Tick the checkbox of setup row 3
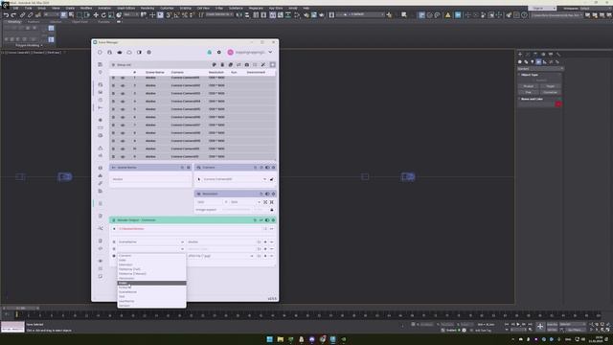Screen dimensions: 613x345 pyautogui.click(x=113, y=94)
